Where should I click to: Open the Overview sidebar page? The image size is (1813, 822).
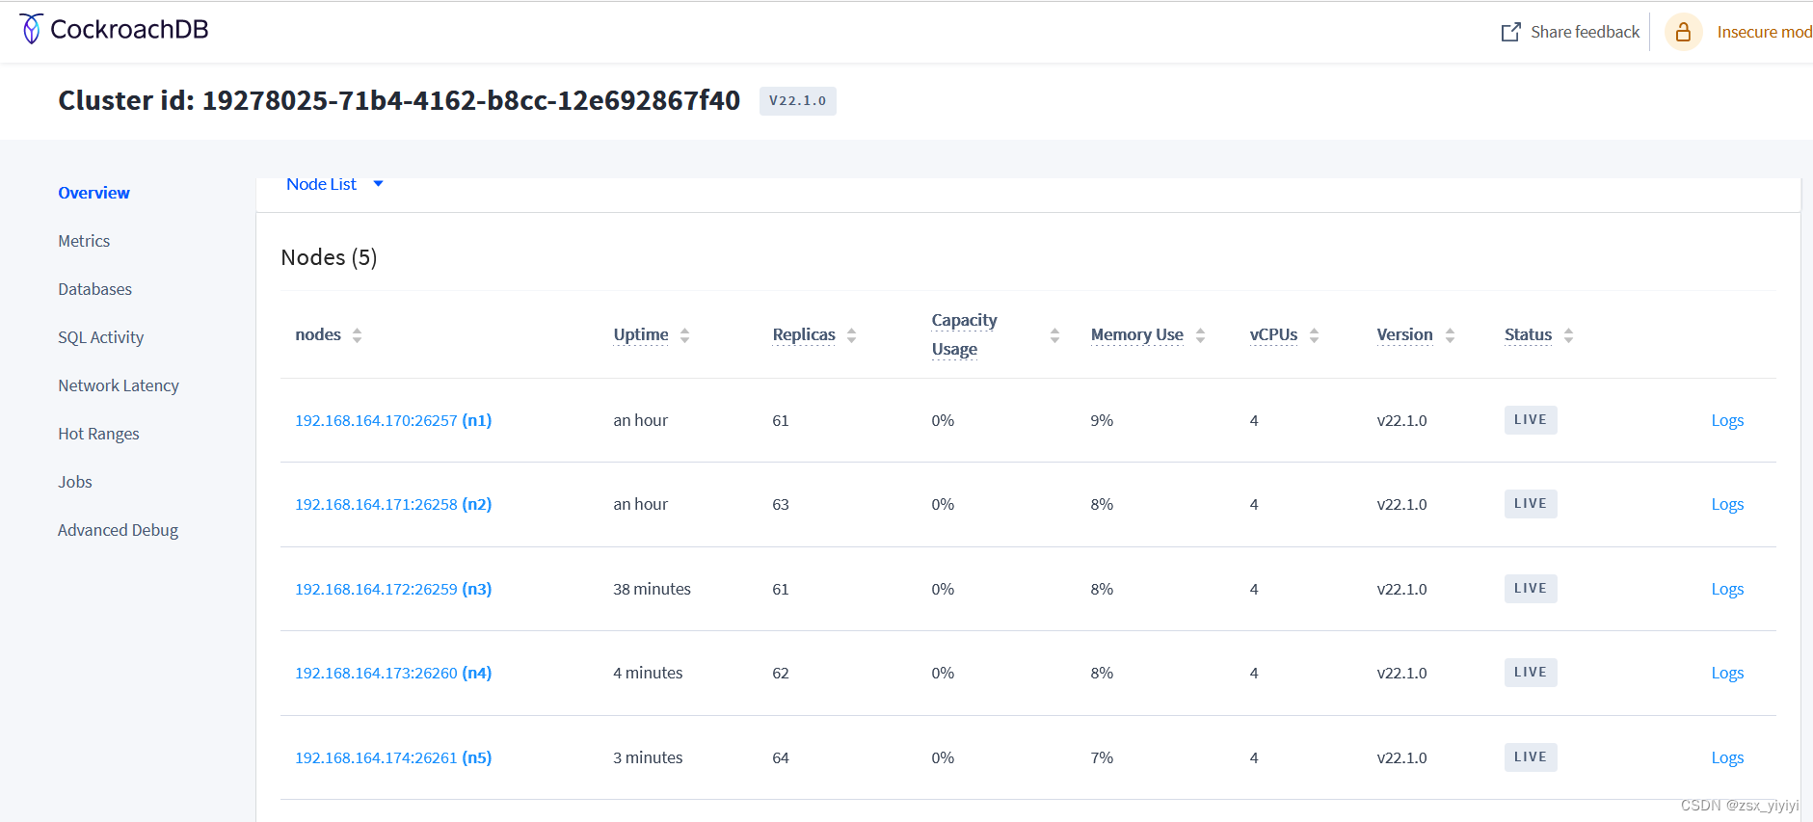pos(93,193)
